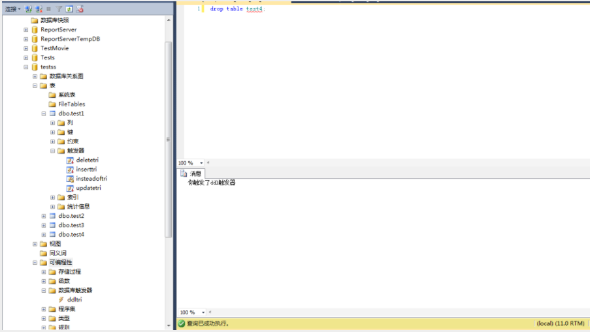
Task: Click the 你触发了ddl触发器 message text
Action: point(212,183)
